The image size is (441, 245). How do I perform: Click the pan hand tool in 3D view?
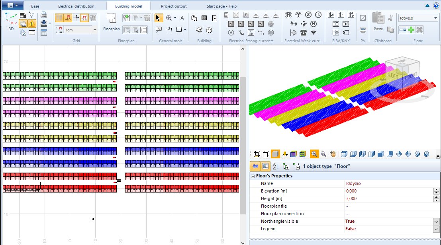pyautogui.click(x=333, y=154)
